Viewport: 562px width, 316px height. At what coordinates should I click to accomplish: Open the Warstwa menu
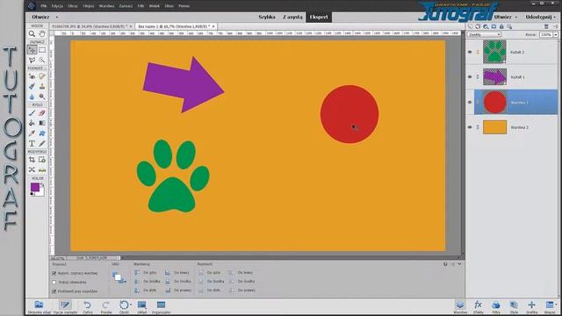[106, 6]
